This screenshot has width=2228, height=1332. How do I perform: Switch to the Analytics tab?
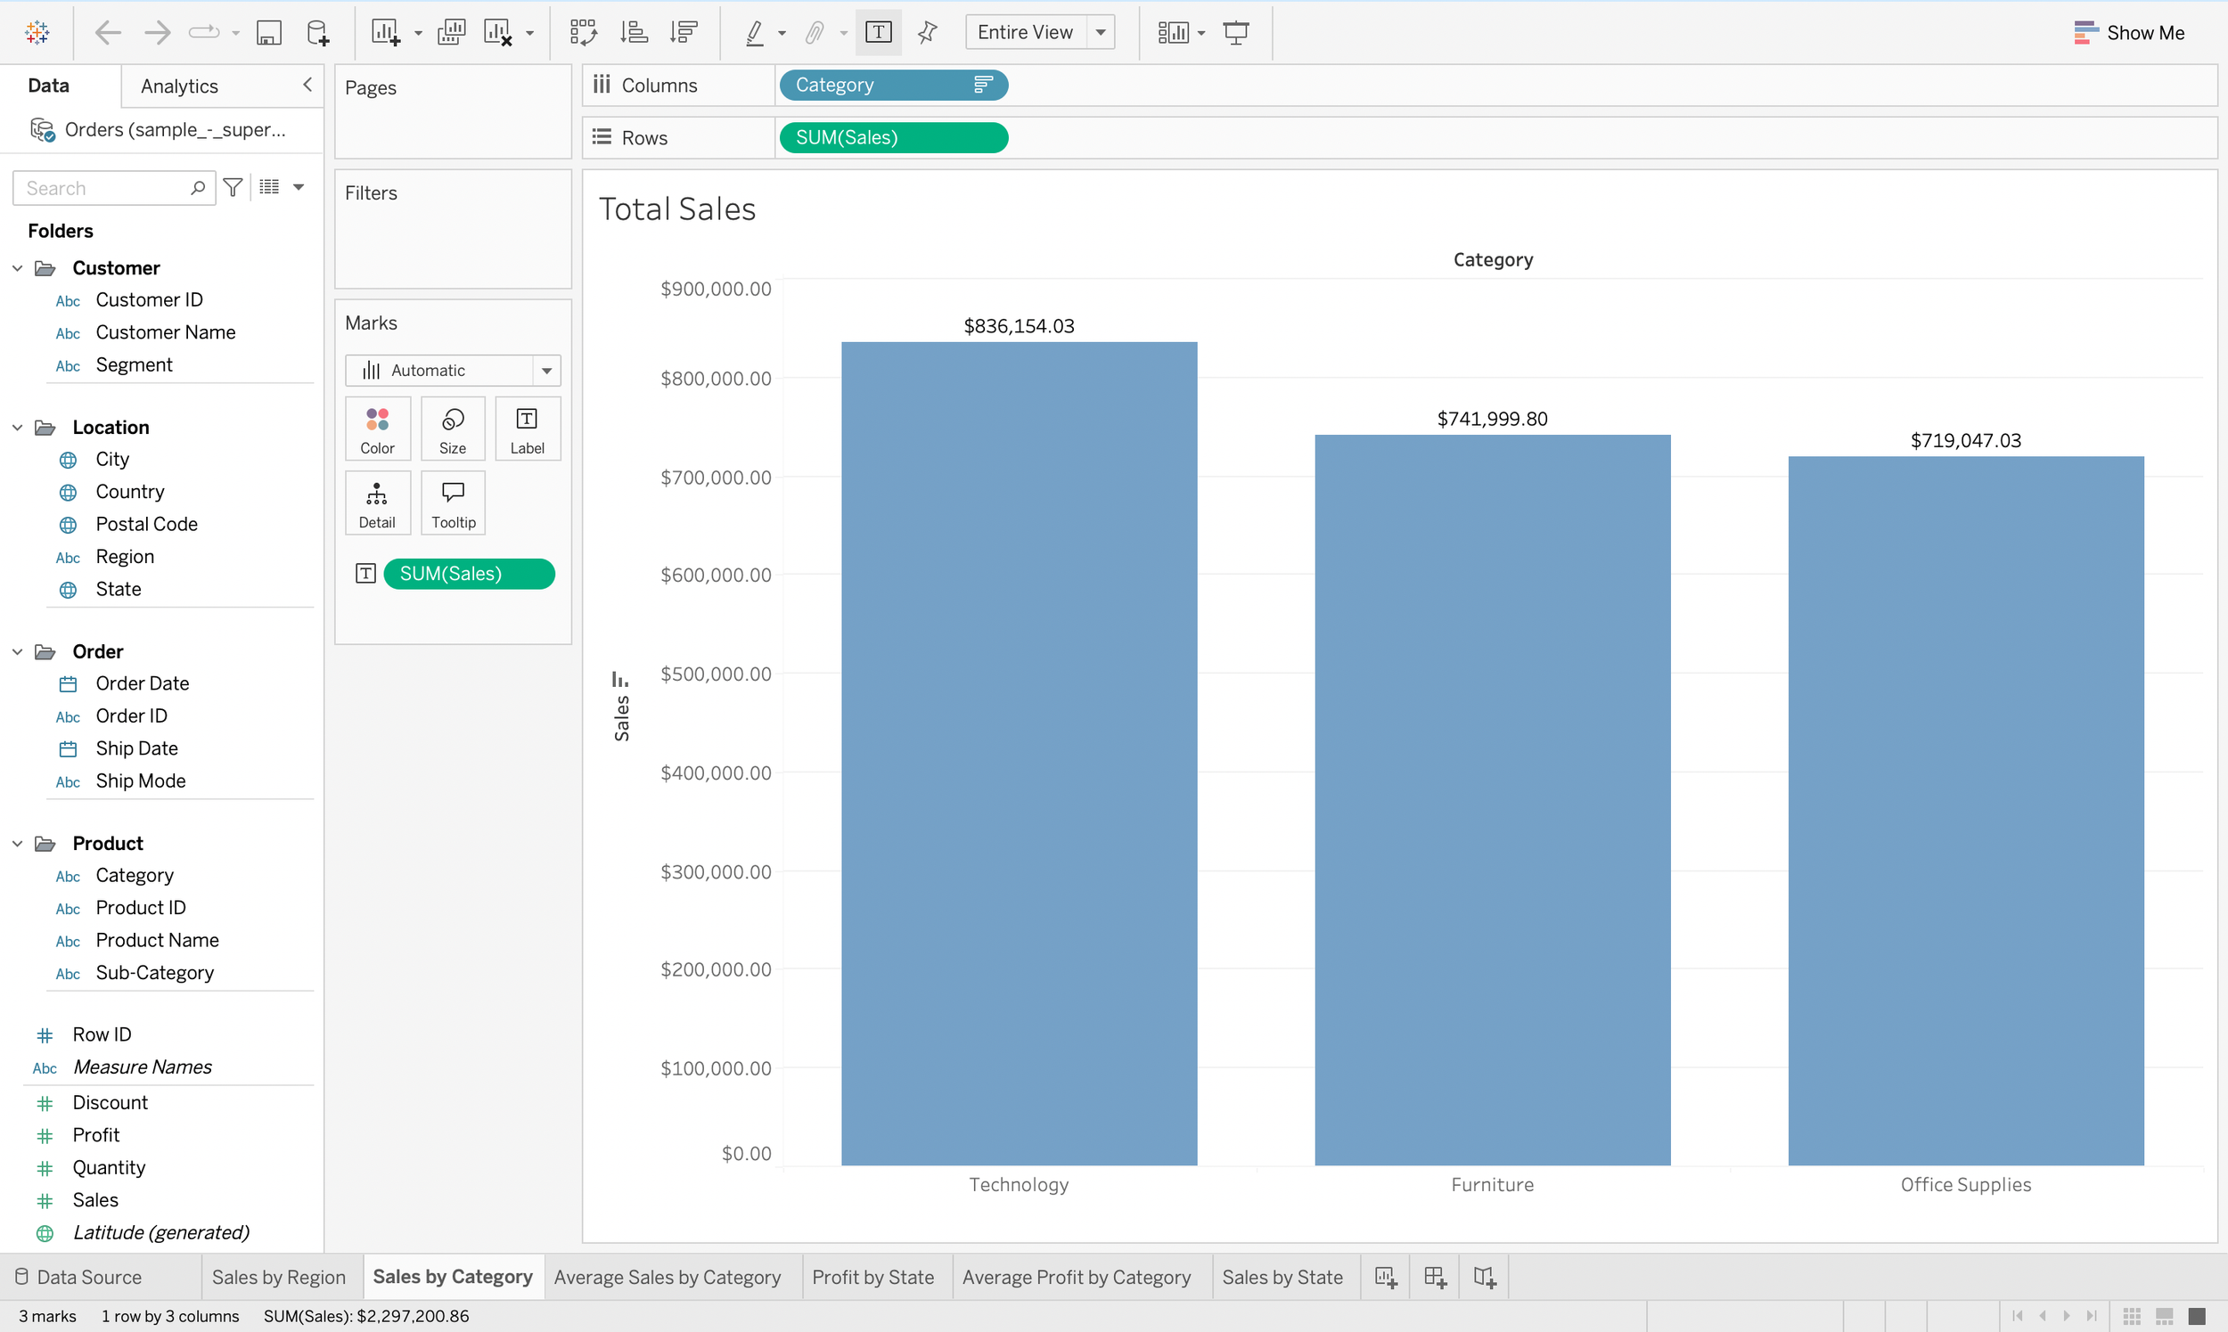tap(179, 86)
